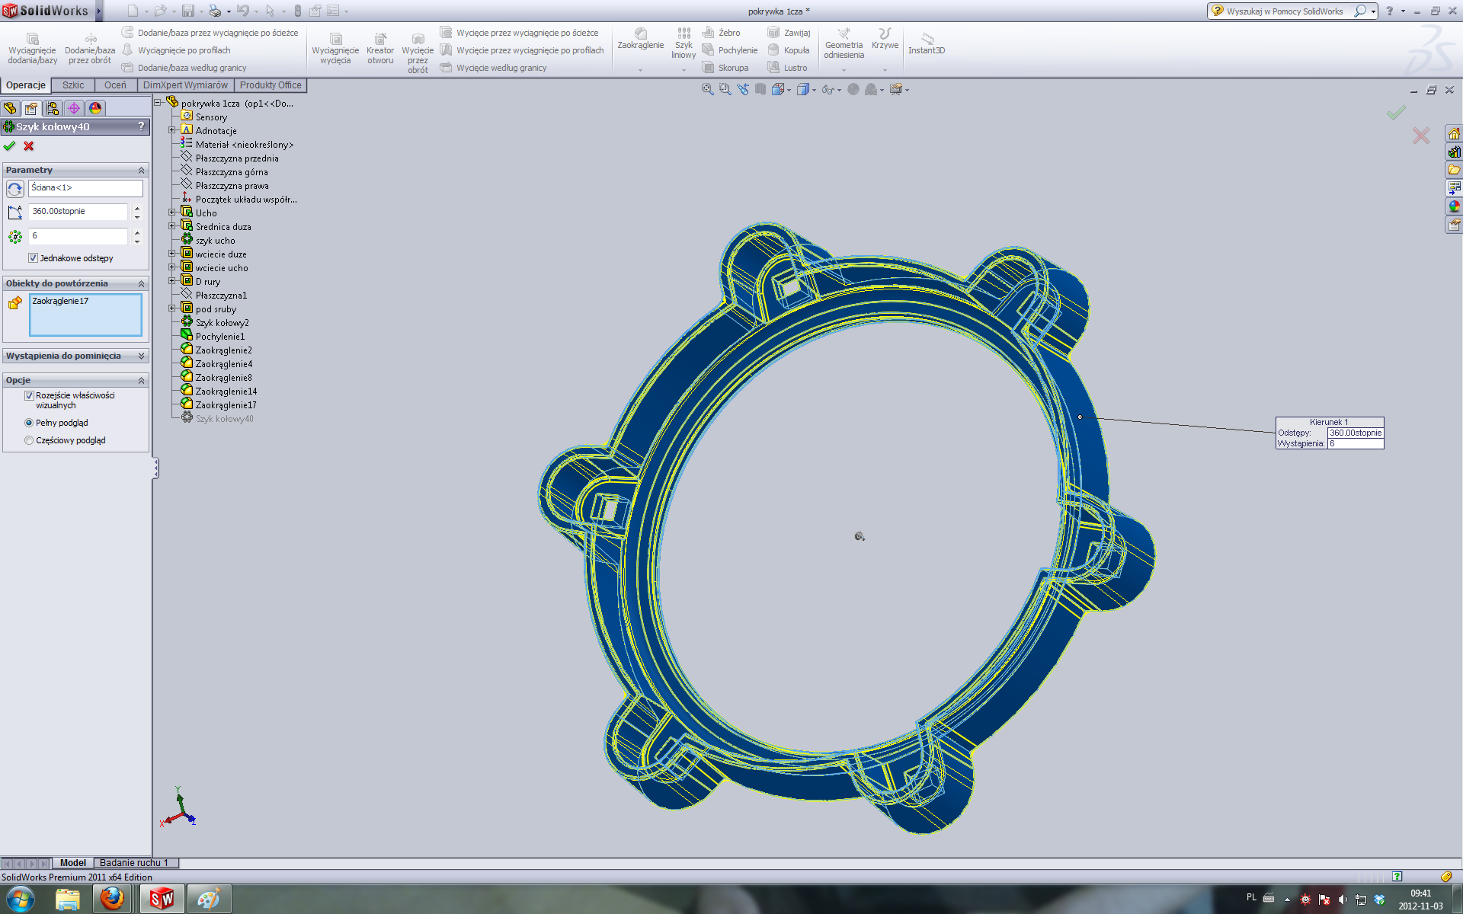Expand pod sruby feature in tree

pos(172,308)
